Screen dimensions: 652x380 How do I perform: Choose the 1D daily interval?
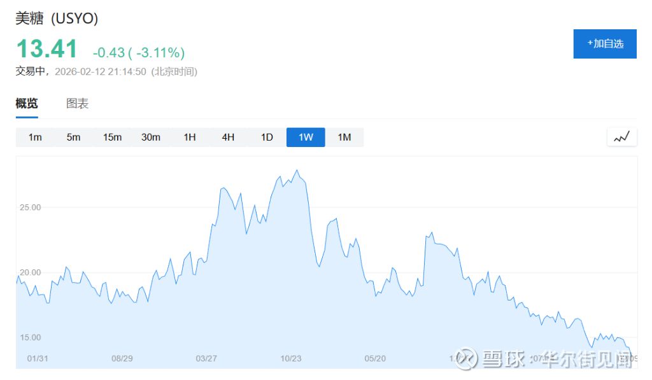[267, 137]
